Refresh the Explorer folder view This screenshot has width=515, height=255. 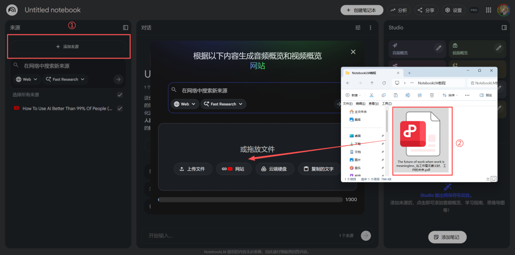(x=383, y=83)
